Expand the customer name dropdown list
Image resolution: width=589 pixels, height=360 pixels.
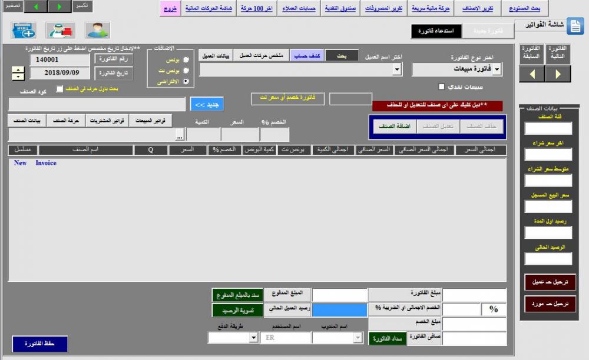pyautogui.click(x=397, y=70)
